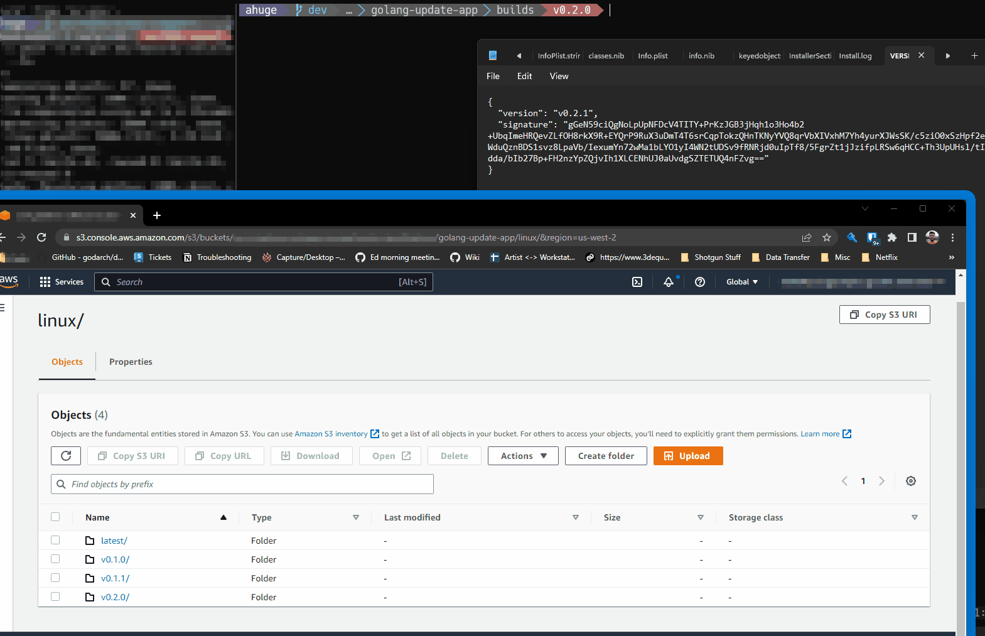Share this page from the address bar
The width and height of the screenshot is (985, 636).
807,237
